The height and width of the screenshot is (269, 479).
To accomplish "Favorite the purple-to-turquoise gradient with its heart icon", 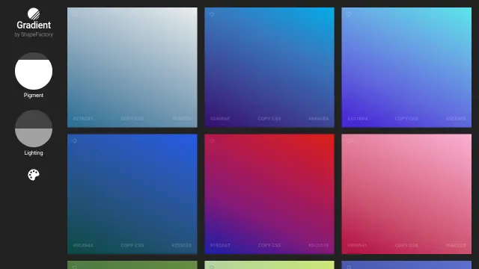I will point(349,14).
